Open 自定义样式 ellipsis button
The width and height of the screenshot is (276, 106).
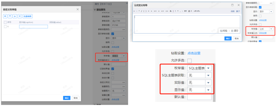tap(123, 82)
